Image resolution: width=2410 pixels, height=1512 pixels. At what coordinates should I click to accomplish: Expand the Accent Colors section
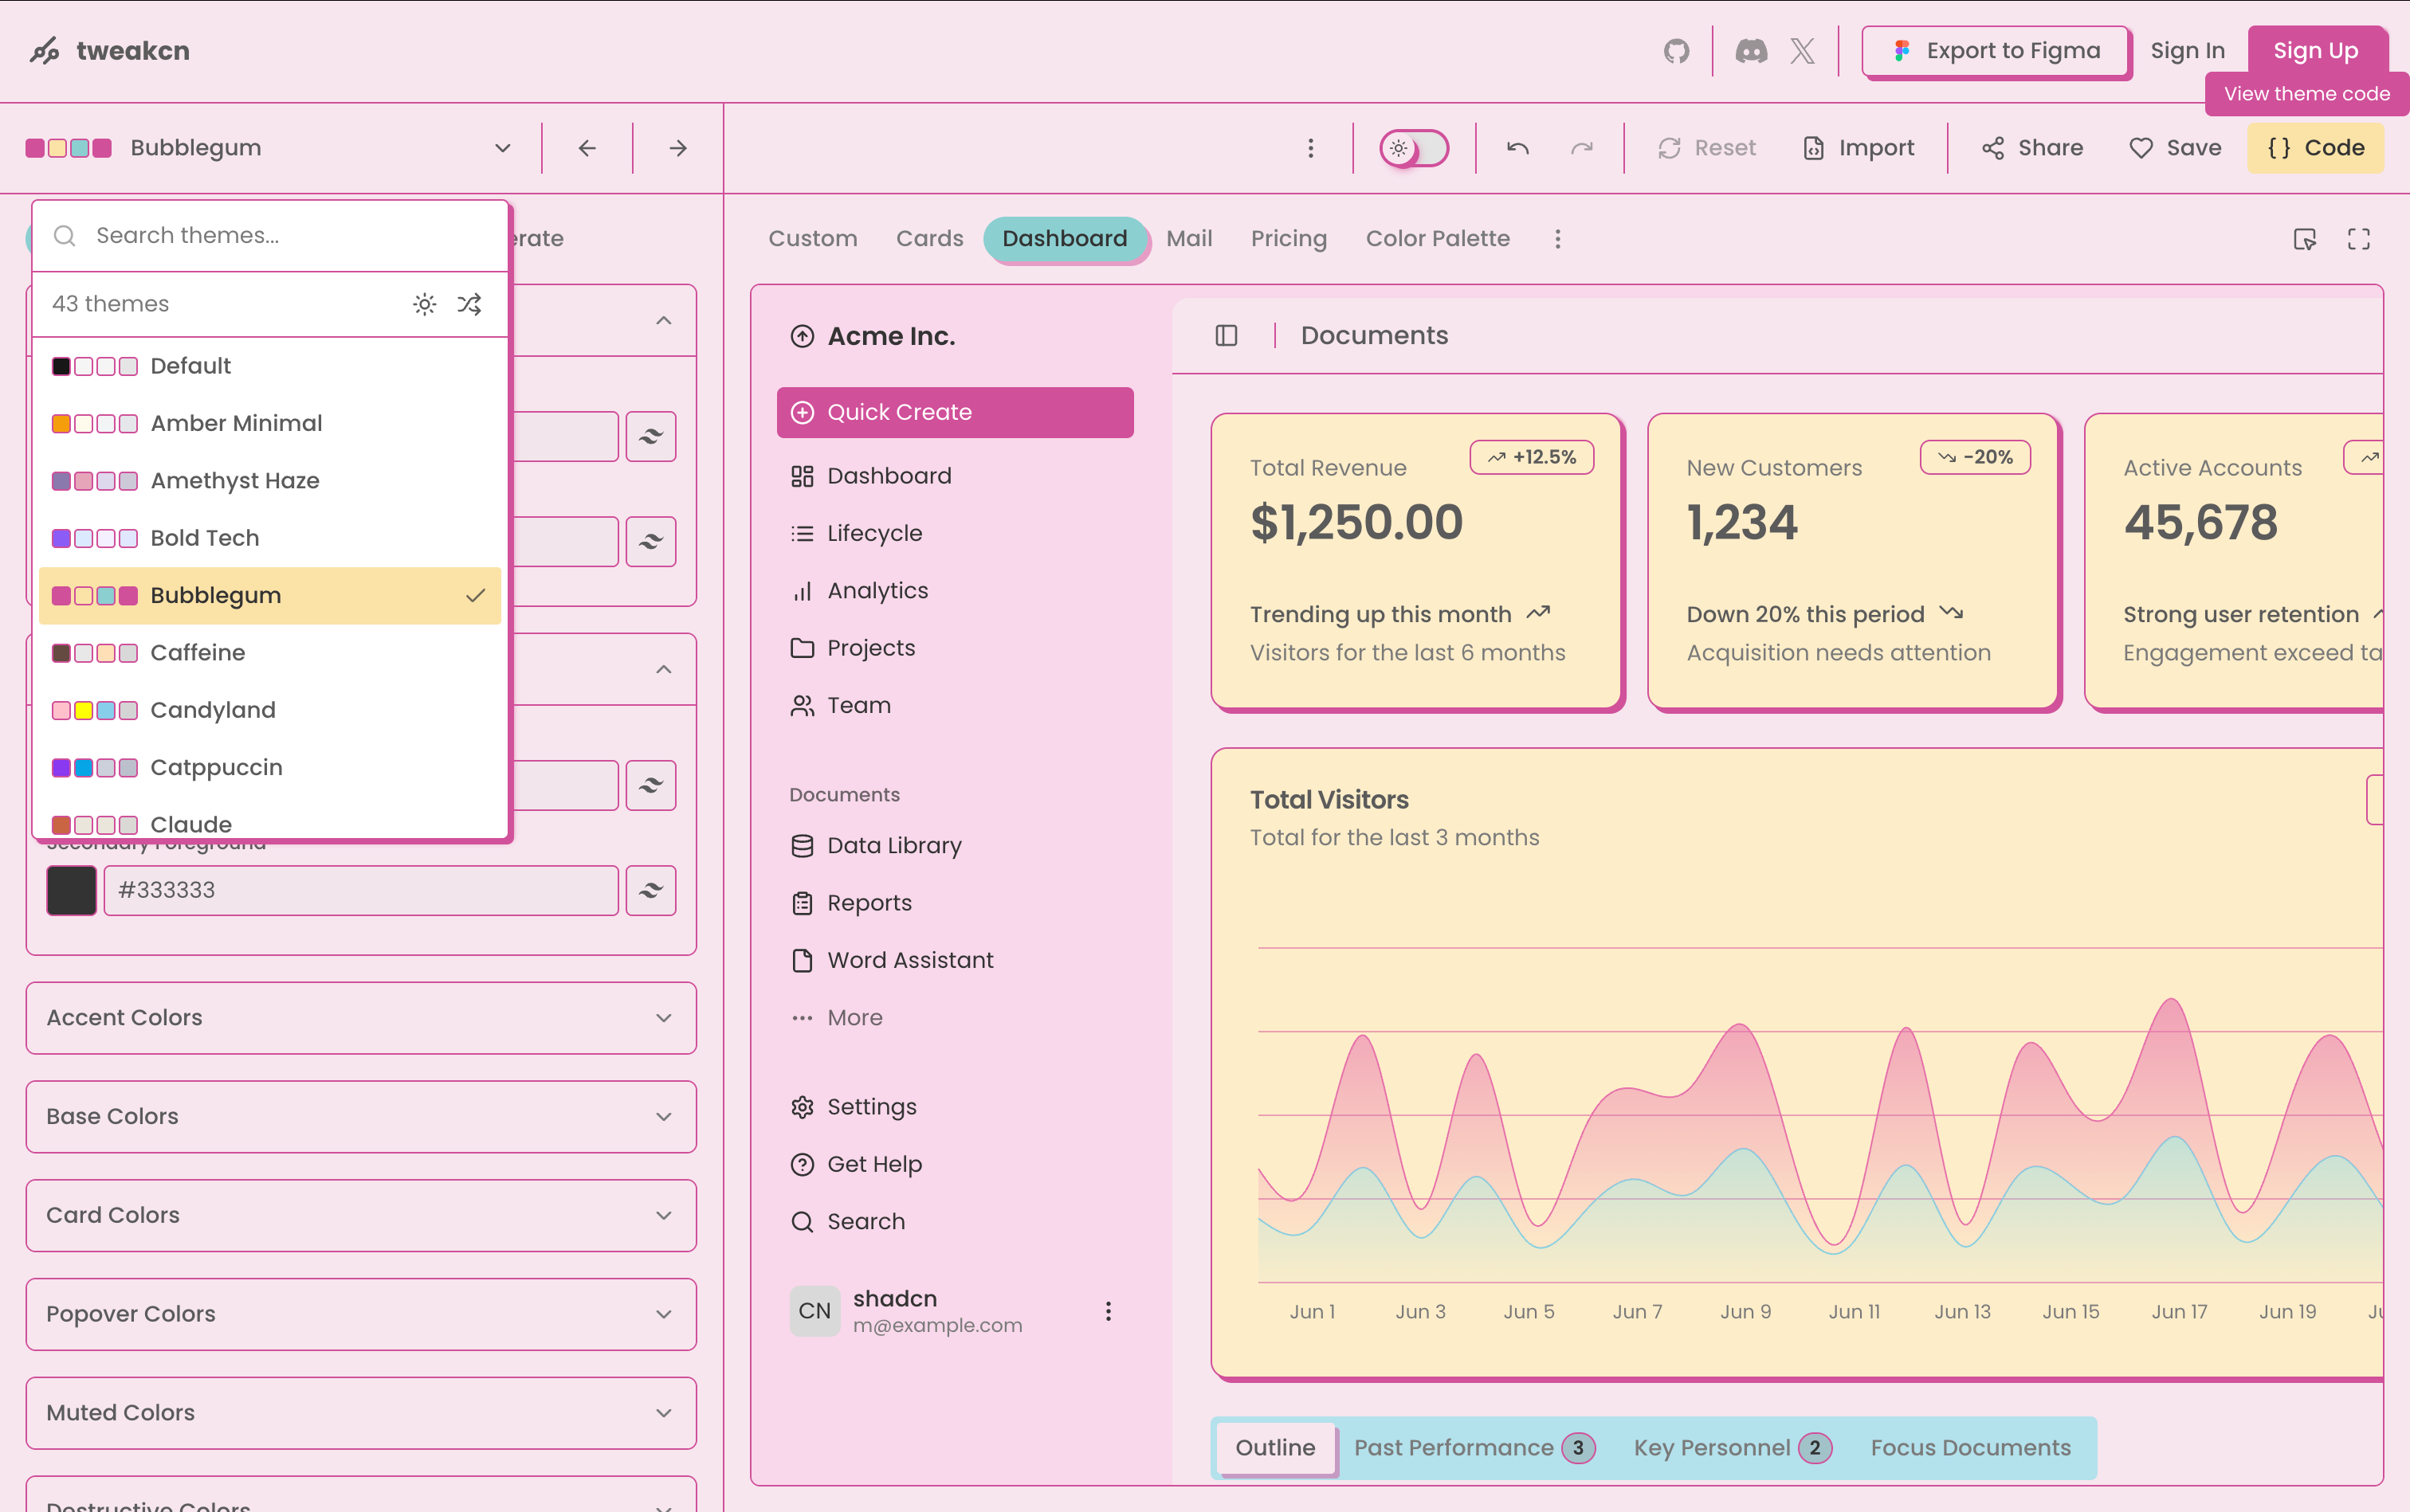[x=360, y=1018]
